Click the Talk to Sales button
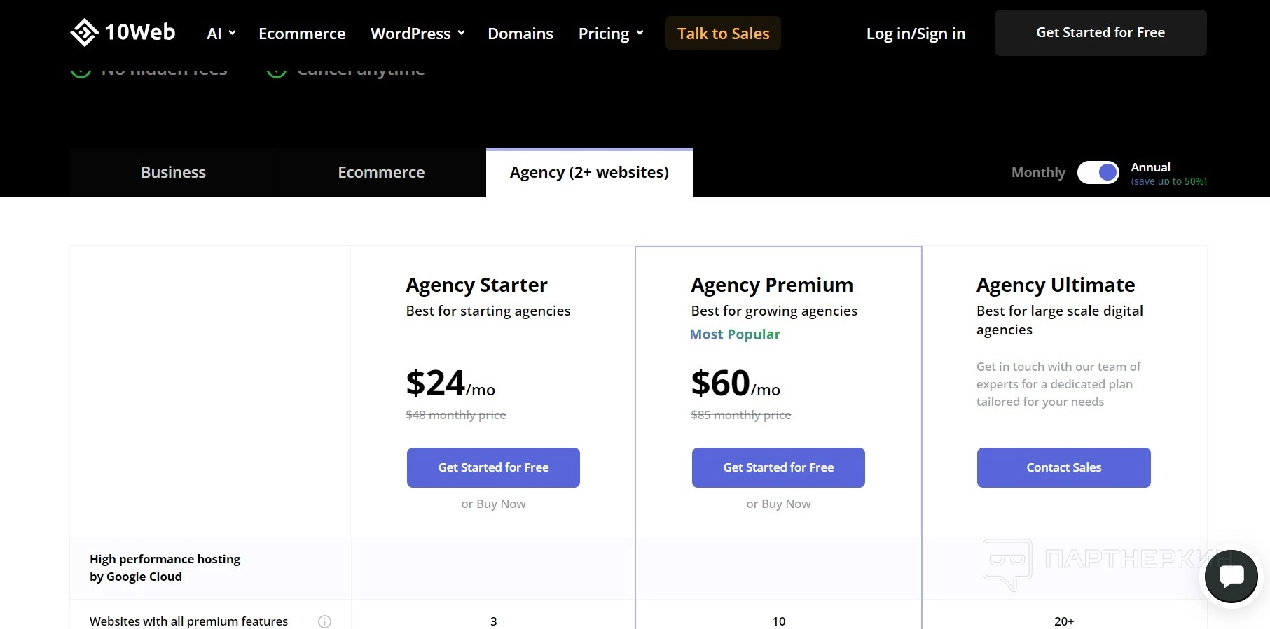Image resolution: width=1270 pixels, height=629 pixels. point(723,34)
